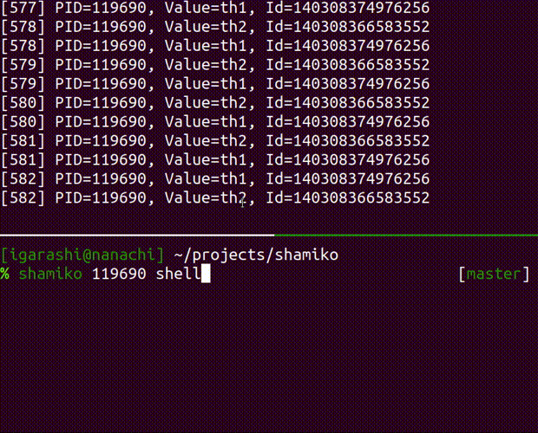Click the last [582] Value=th2 line
Screen dimensions: 538x433
pyautogui.click(x=215, y=197)
